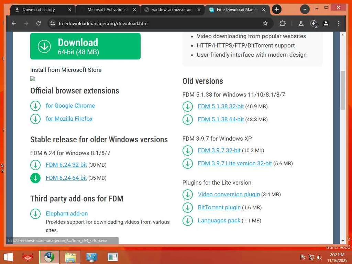Click the network icon in system tray

(311, 257)
